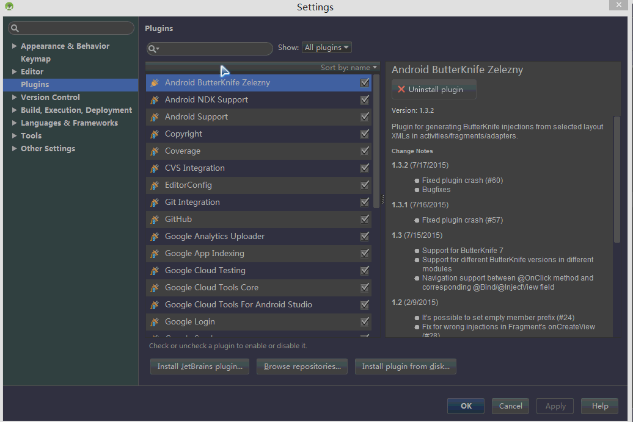This screenshot has height=422, width=633.
Task: Uncheck the Git Integration checkbox
Action: click(365, 202)
